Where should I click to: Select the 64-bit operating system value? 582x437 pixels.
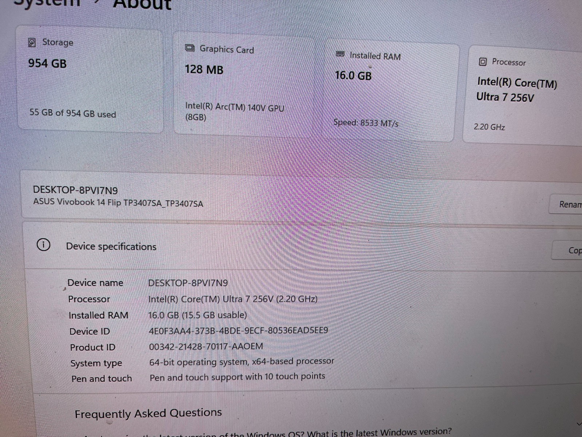pyautogui.click(x=242, y=362)
